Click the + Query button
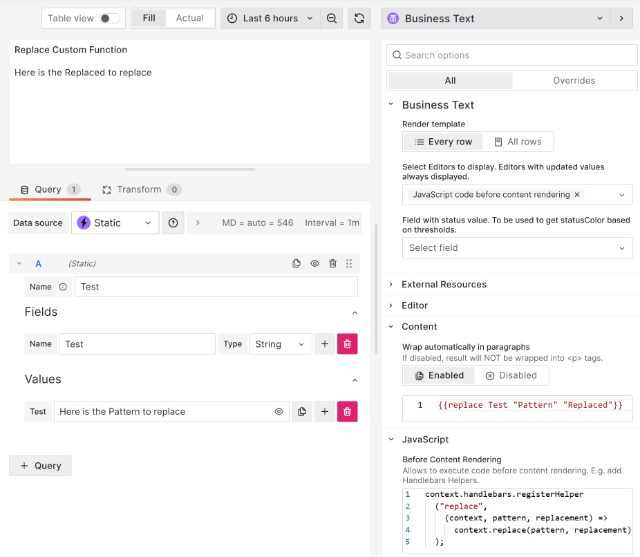Image resolution: width=640 pixels, height=557 pixels. click(x=40, y=465)
